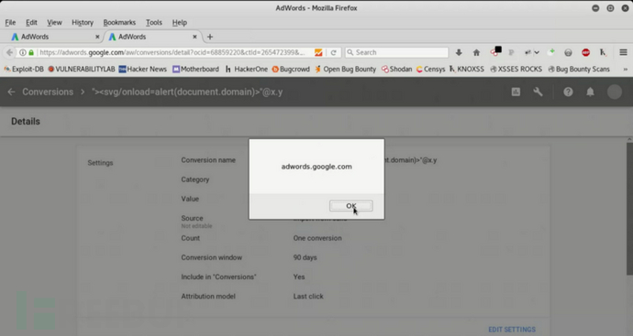
Task: Open the Firefox hamburger menu
Action: point(623,52)
